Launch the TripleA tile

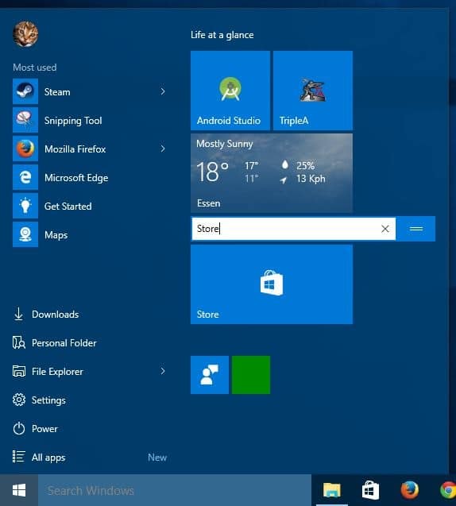(x=313, y=91)
